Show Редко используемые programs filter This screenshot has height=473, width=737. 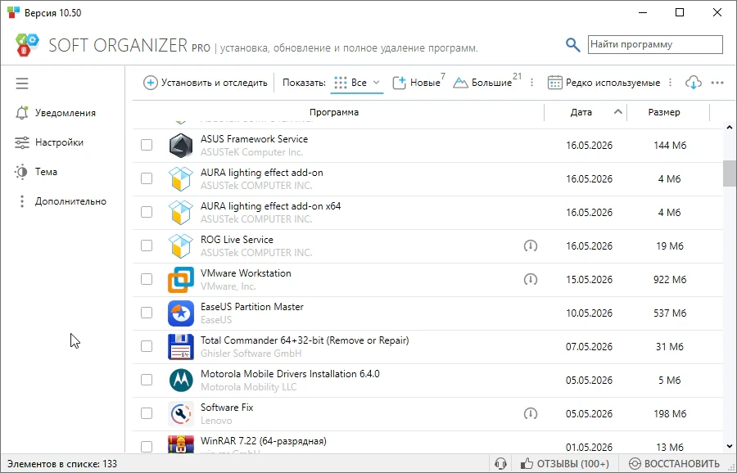[x=604, y=83]
